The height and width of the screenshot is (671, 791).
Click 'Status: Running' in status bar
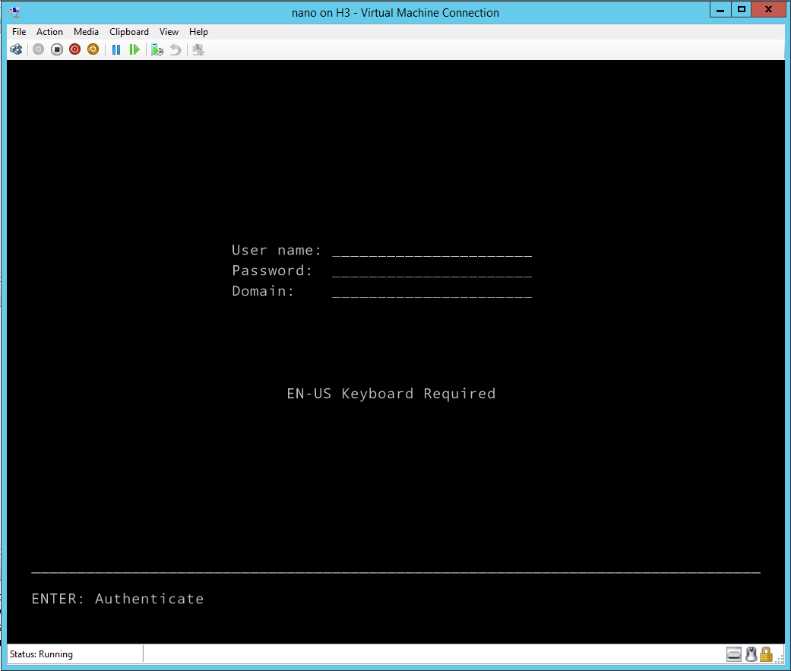click(x=41, y=654)
